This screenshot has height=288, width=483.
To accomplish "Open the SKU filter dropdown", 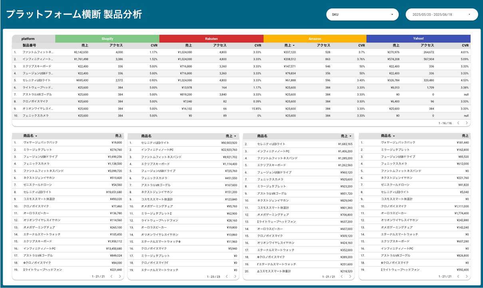I will pyautogui.click(x=362, y=14).
